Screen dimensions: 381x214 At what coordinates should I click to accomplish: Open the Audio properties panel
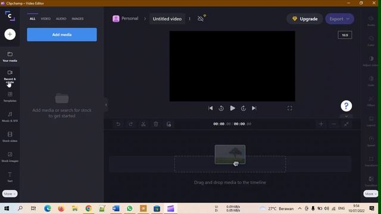(x=371, y=21)
